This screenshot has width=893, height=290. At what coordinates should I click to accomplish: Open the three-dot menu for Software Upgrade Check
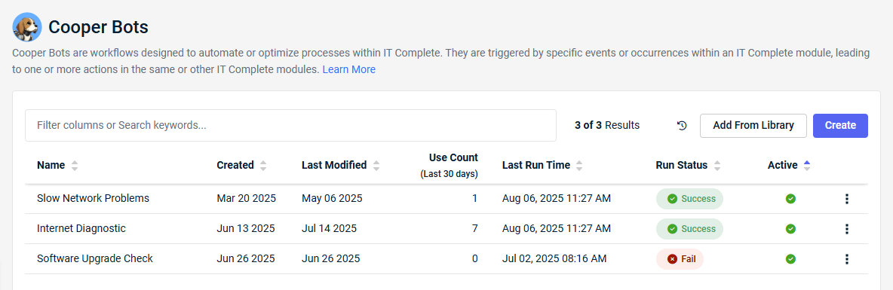[x=846, y=258]
